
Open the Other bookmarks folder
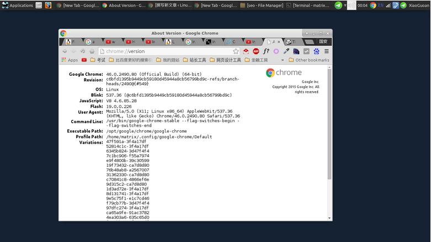[309, 60]
